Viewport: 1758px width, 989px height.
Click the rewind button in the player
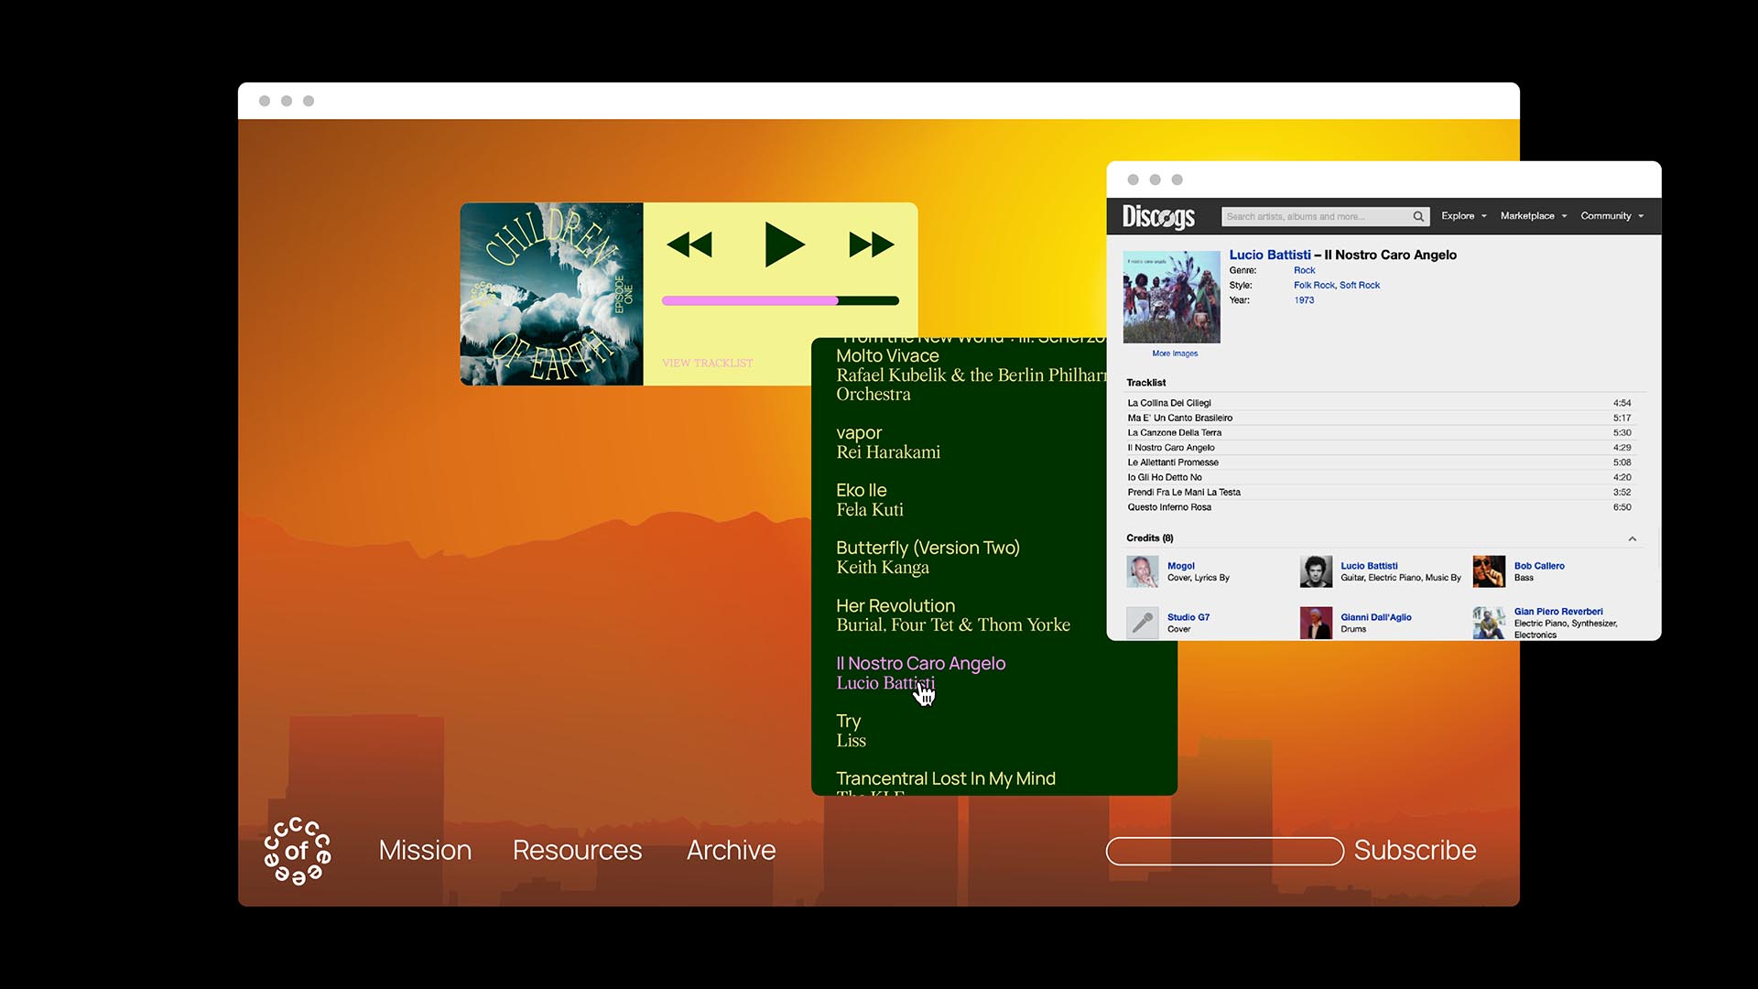pos(689,245)
